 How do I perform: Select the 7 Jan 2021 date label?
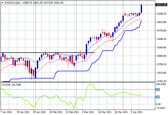click(x=7, y=112)
